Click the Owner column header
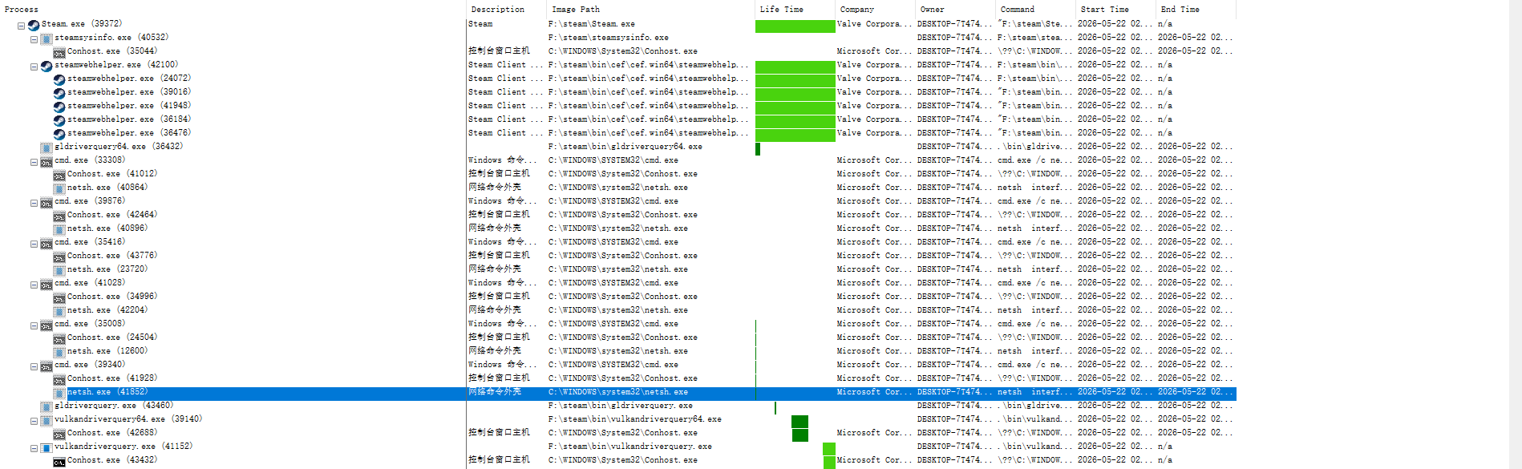 pos(955,10)
